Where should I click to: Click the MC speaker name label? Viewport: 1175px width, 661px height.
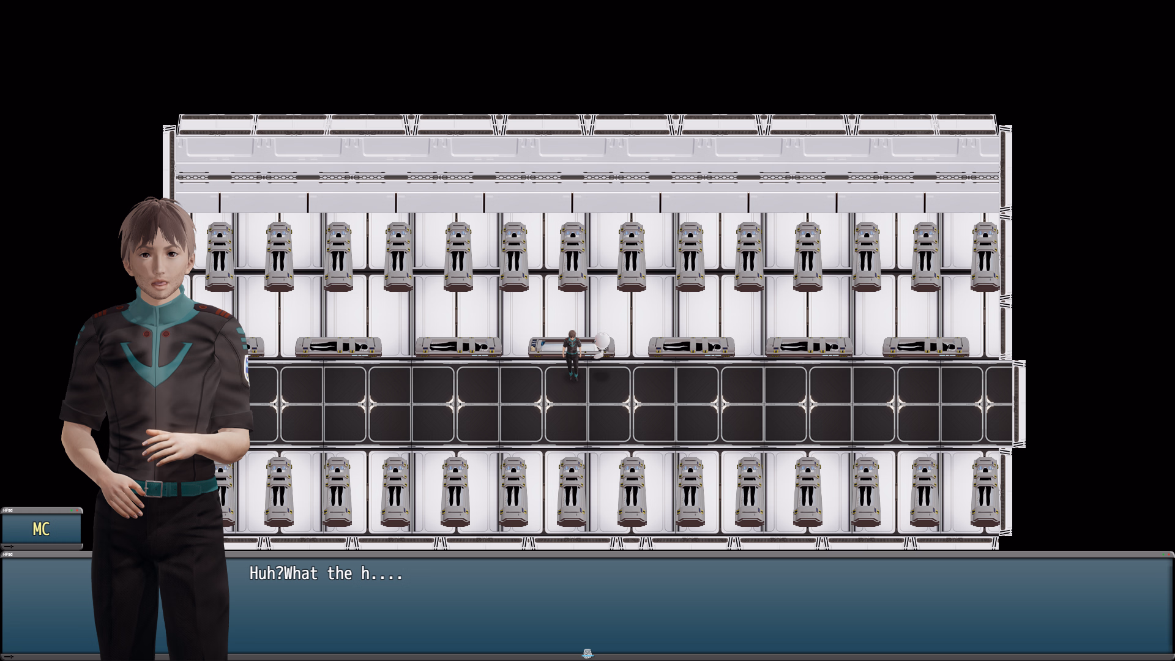tap(41, 529)
